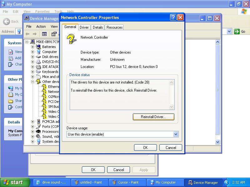
Task: Click the Processors chip icon
Action: point(38,132)
